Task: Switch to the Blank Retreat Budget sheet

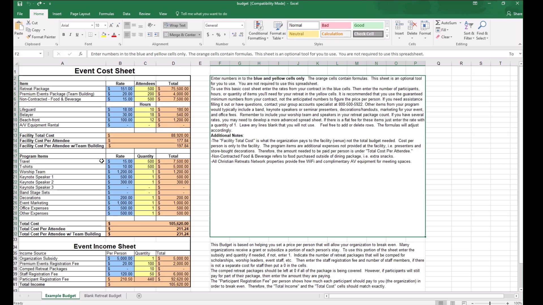Action: (103, 296)
